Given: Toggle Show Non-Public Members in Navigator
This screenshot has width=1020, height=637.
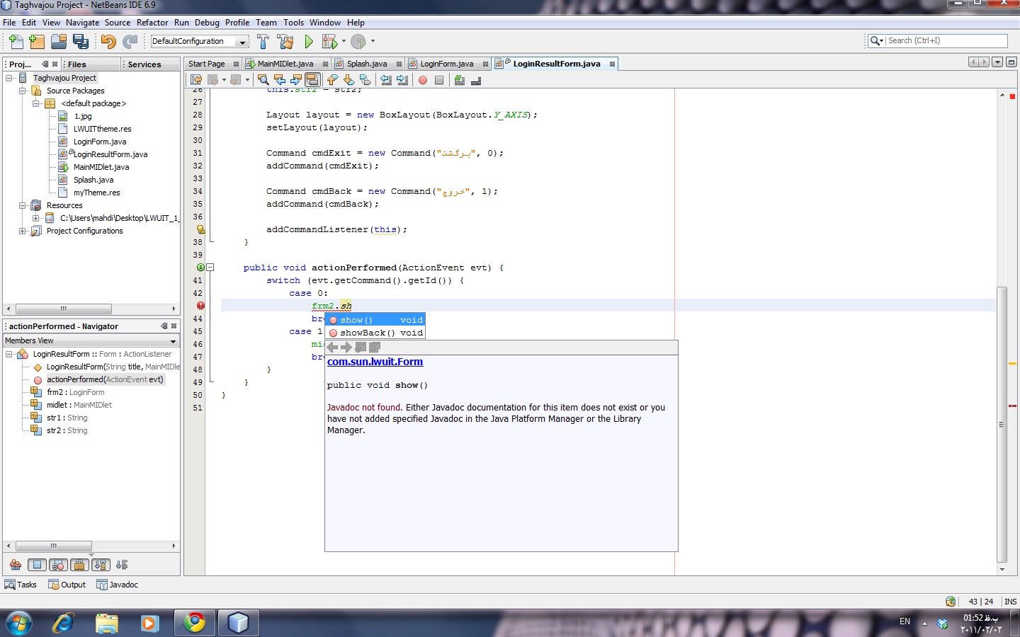Looking at the screenshot, I should (x=79, y=565).
